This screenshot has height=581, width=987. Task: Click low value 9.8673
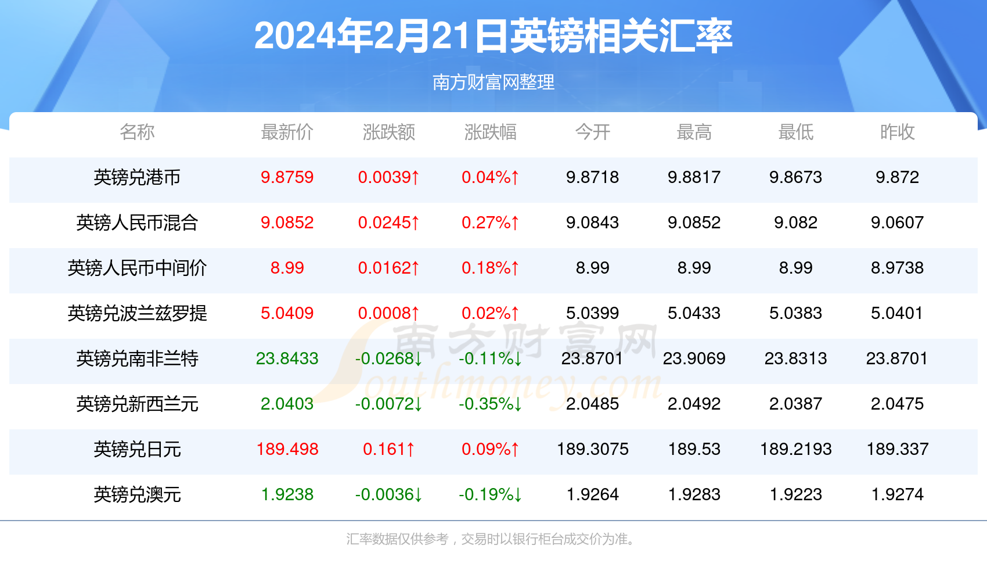pos(796,177)
